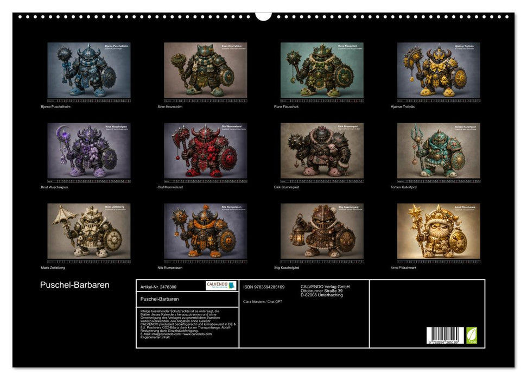
Task: Click Puschel-Barbaren inside the info box
Action: tap(160, 299)
